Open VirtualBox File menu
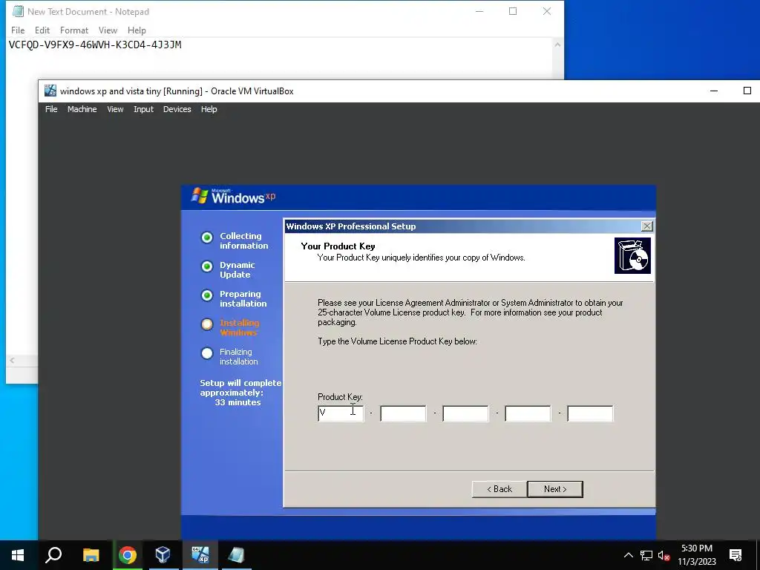760x570 pixels. 51,109
